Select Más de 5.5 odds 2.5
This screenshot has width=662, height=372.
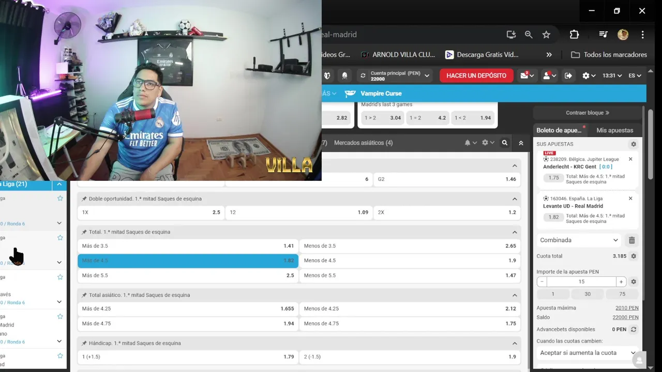[188, 275]
